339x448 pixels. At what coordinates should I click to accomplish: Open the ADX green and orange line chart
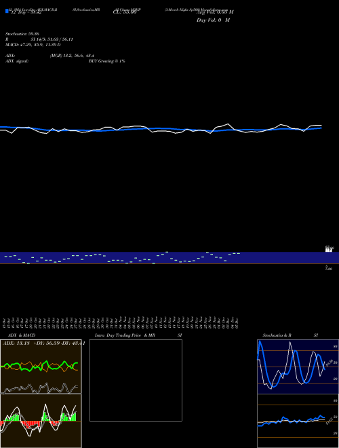click(x=41, y=367)
